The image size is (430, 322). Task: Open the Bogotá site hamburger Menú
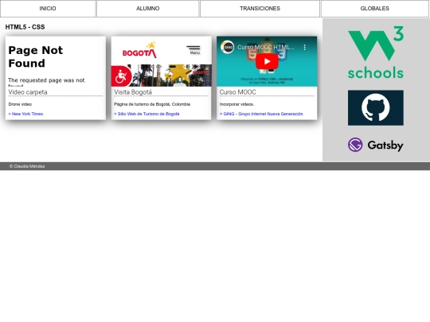click(x=193, y=50)
